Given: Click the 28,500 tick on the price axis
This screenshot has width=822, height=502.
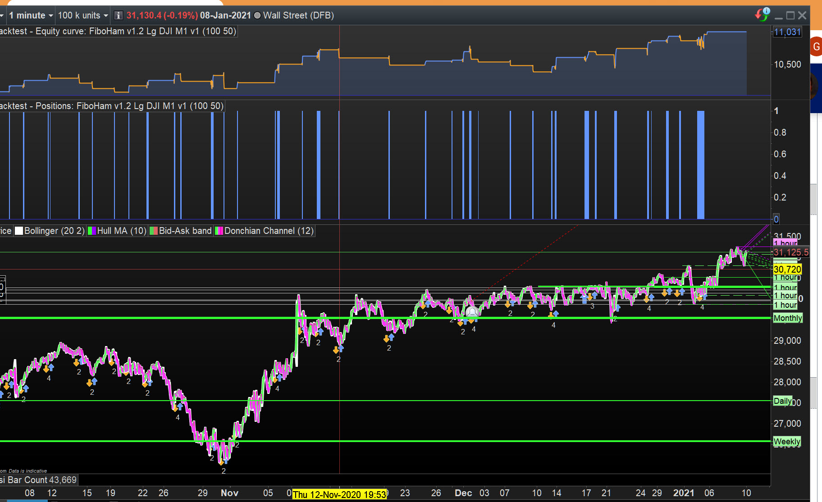Looking at the screenshot, I should (787, 361).
